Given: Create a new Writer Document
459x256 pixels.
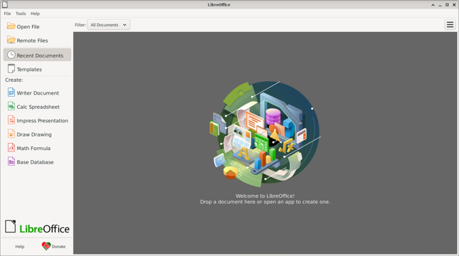Looking at the screenshot, I should click(37, 92).
